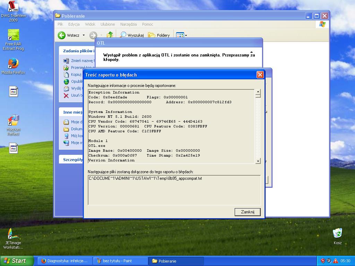Open Macrium Reflect desktop shortcut
The width and height of the screenshot is (355, 266).
(x=14, y=125)
